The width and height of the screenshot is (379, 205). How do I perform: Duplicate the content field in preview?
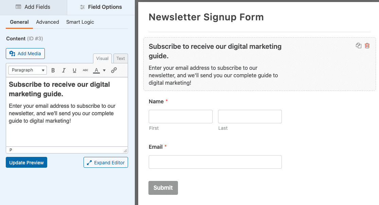coord(359,46)
